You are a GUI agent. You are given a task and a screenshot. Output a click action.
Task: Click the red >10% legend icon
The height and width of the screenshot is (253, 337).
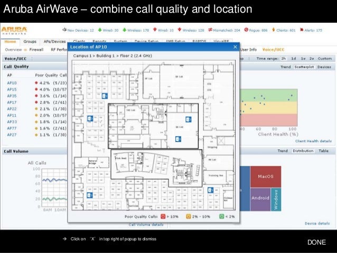[163, 217]
